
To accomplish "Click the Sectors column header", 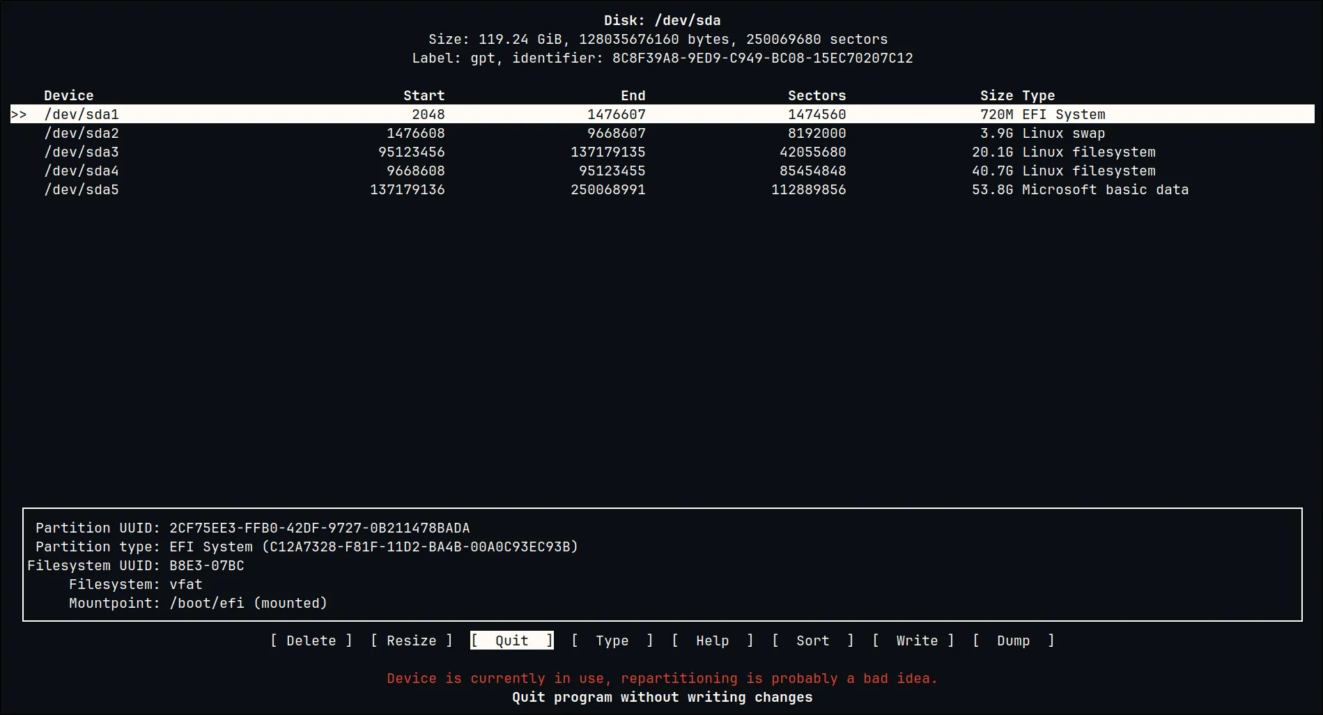I will click(817, 95).
